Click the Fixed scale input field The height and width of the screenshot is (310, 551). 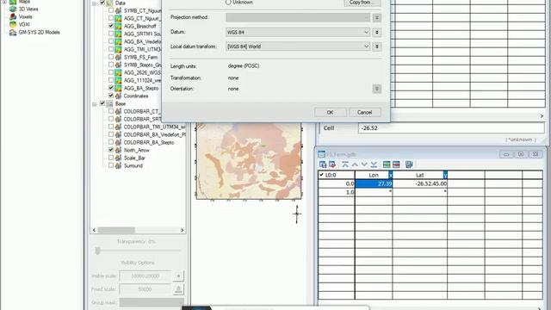(x=145, y=289)
